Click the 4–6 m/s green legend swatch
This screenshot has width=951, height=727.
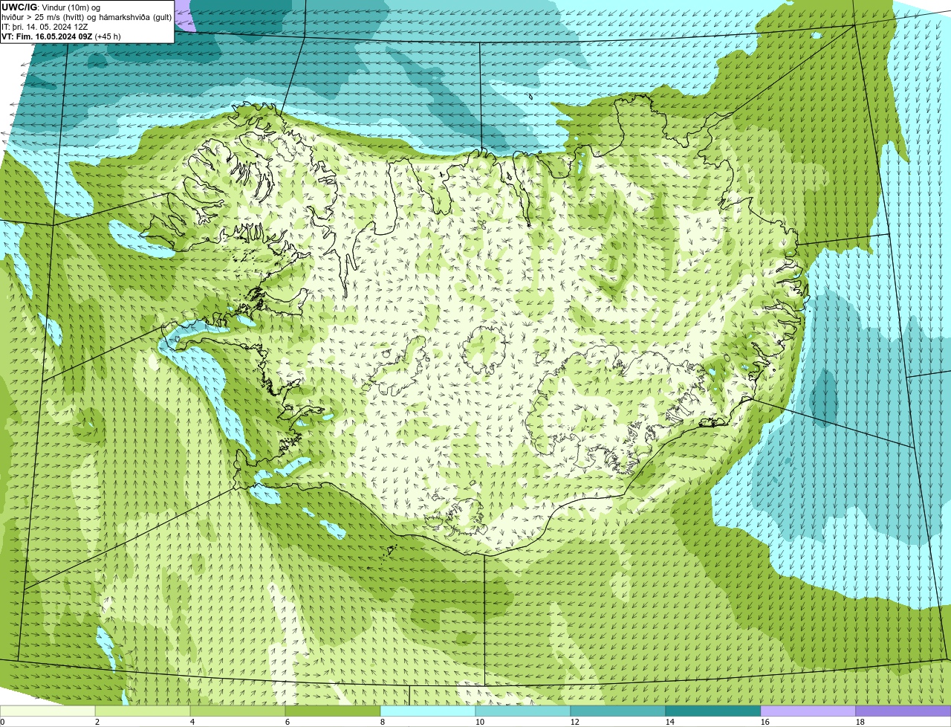[238, 711]
